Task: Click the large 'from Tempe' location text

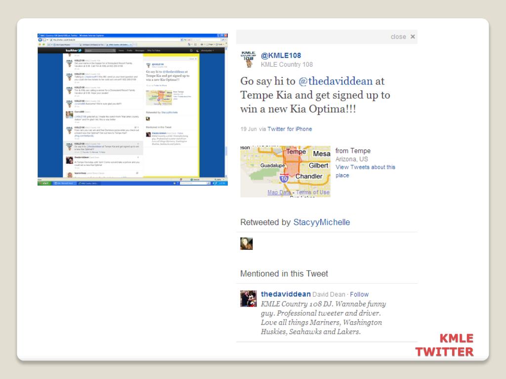Action: coord(353,151)
